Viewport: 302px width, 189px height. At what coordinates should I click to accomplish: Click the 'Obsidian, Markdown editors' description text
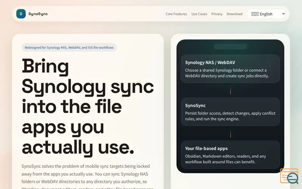(x=225, y=159)
